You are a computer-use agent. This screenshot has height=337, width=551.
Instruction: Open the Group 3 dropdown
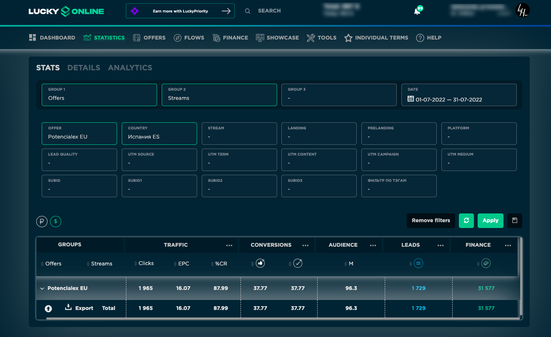(x=339, y=95)
